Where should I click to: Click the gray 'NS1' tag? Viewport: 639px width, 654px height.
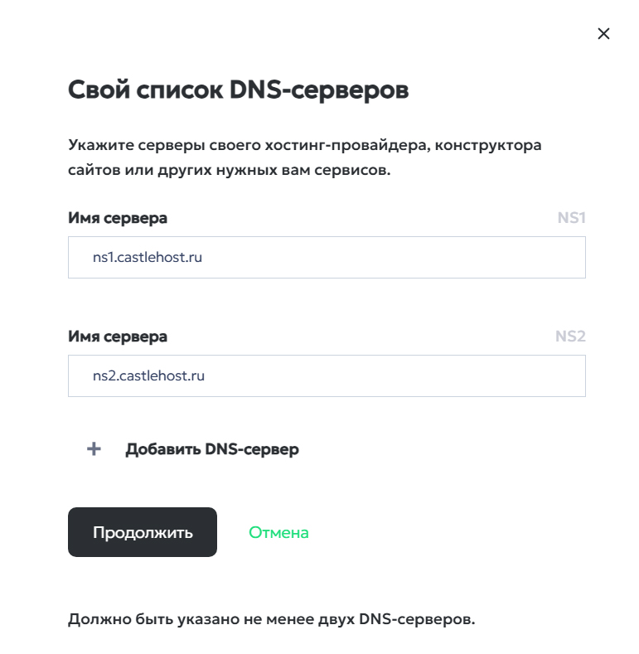coord(571,219)
